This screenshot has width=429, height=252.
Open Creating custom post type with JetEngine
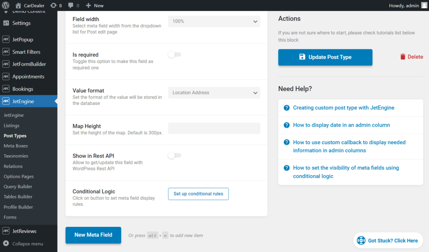point(344,108)
